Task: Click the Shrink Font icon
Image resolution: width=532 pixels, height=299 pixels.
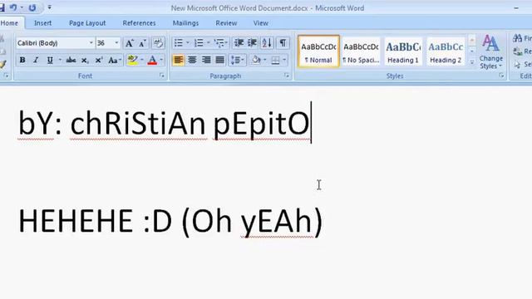Action: coord(143,43)
